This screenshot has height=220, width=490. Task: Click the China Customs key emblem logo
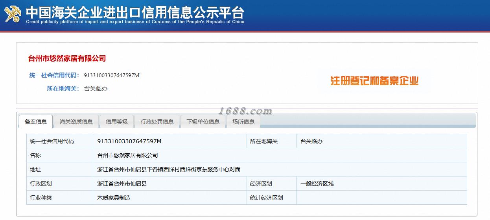point(13,14)
